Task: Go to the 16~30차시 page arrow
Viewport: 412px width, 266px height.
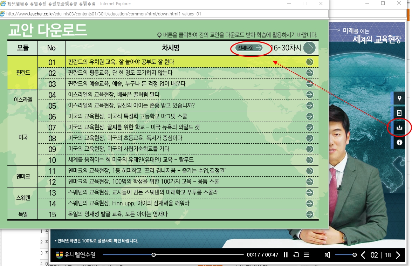Action: click(x=309, y=48)
